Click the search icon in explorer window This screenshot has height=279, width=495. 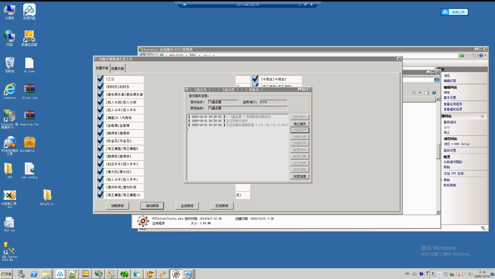(x=437, y=80)
